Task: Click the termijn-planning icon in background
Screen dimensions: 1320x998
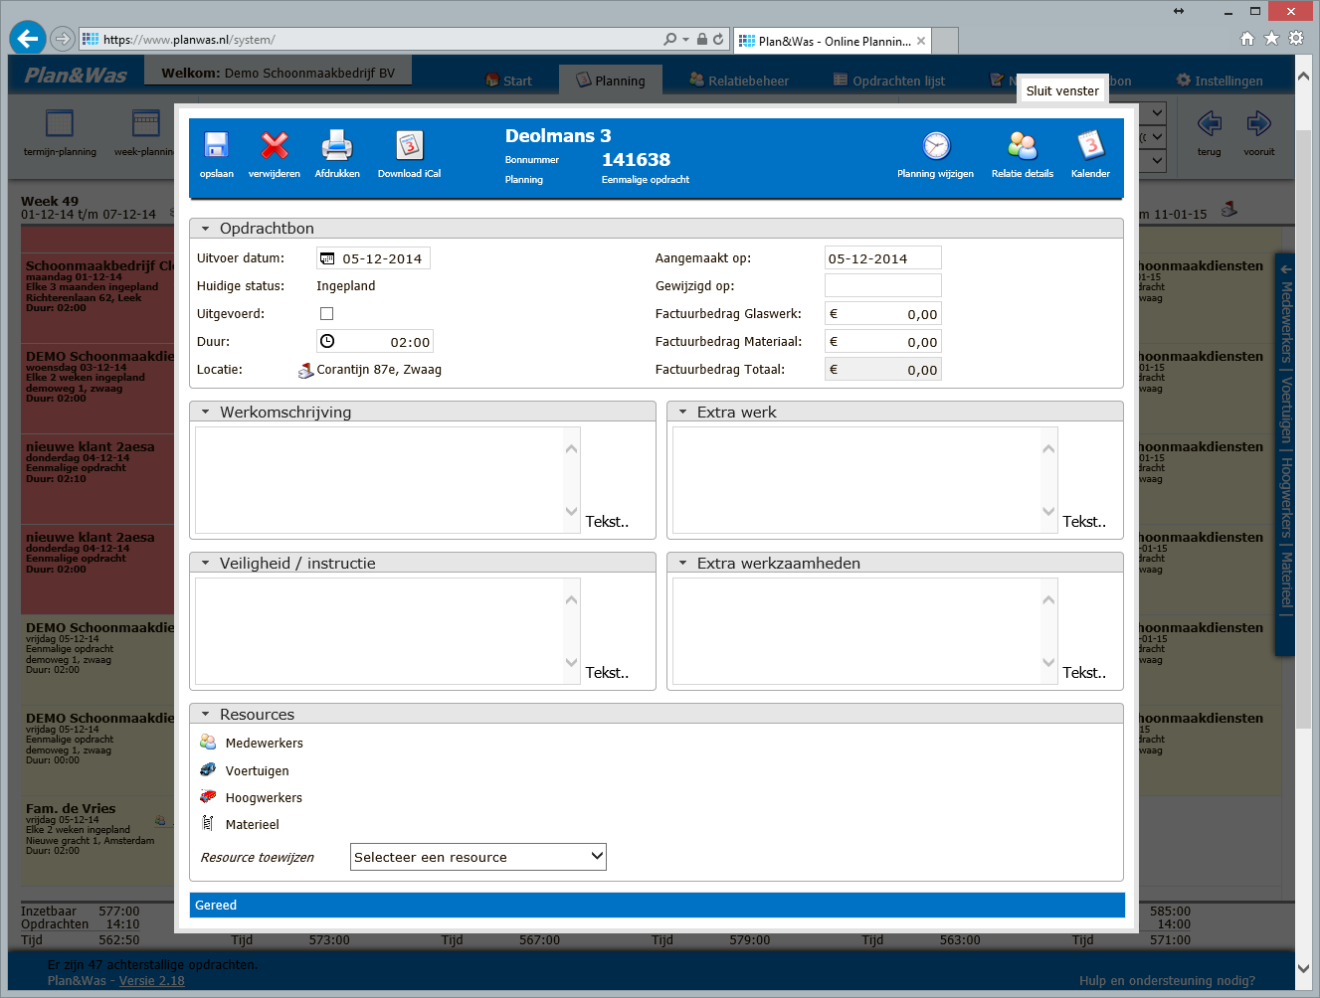Action: [60, 123]
